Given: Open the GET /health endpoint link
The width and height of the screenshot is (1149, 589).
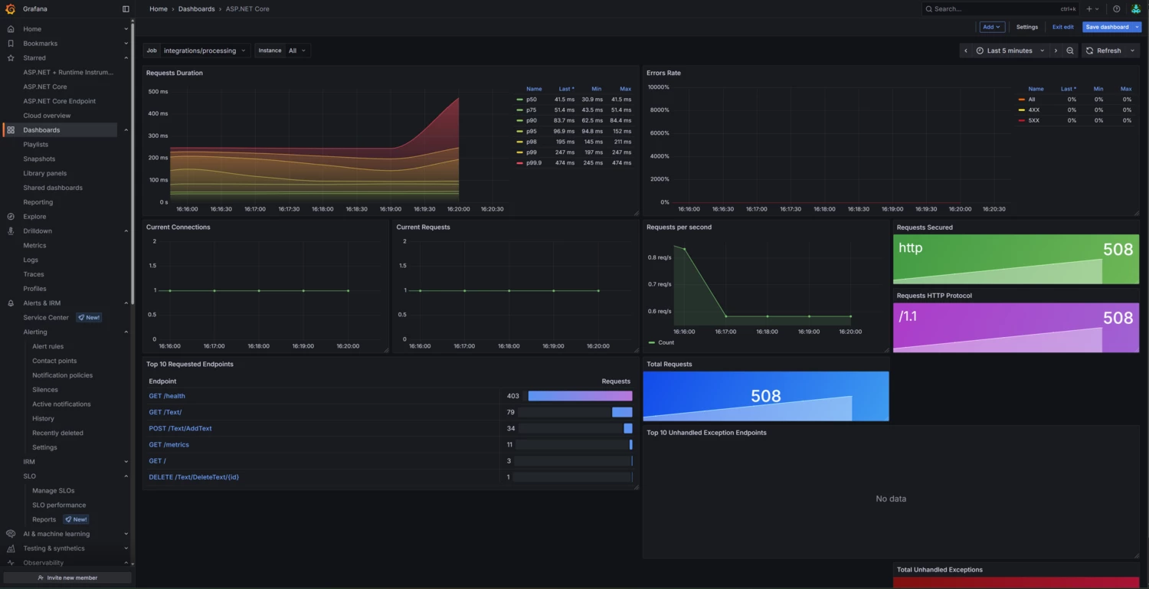Looking at the screenshot, I should coord(167,396).
